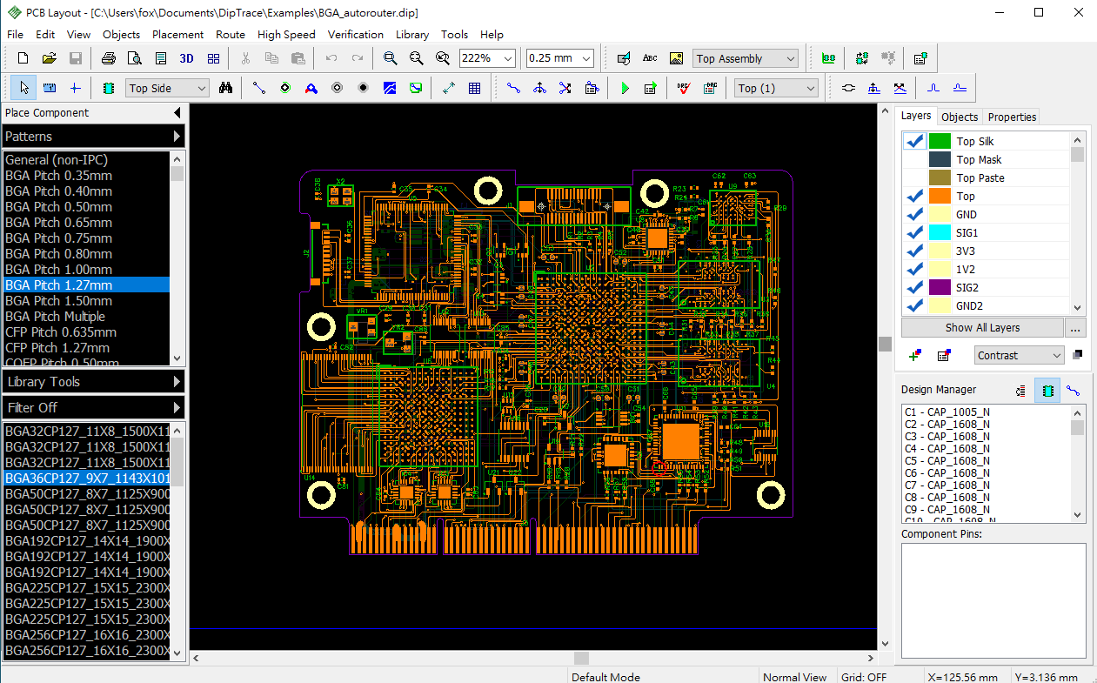
Task: Select the Routing Table grid icon
Action: point(473,87)
